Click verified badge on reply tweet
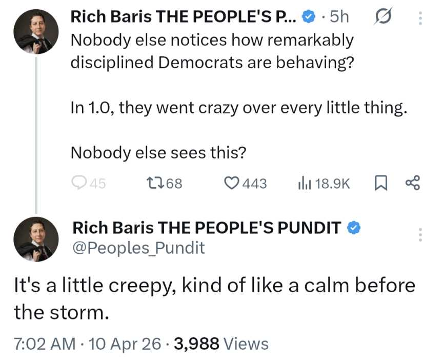 [x=354, y=227]
